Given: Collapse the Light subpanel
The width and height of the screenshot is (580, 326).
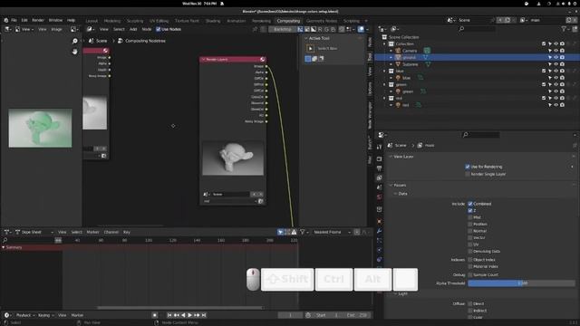Looking at the screenshot, I should [396, 293].
